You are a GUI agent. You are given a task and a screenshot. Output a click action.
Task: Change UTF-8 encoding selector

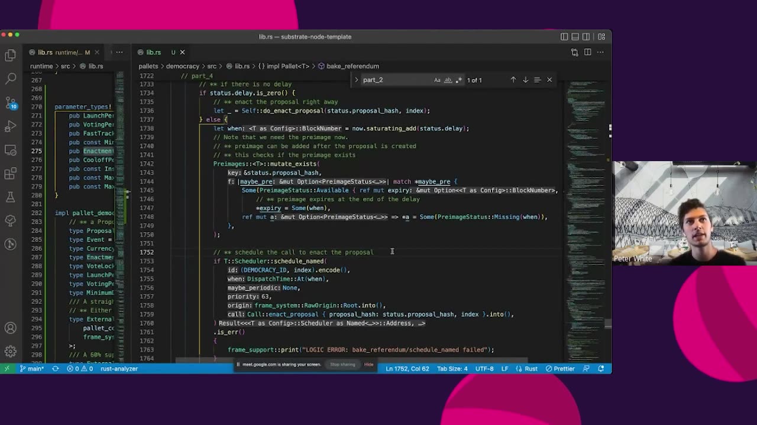point(484,368)
